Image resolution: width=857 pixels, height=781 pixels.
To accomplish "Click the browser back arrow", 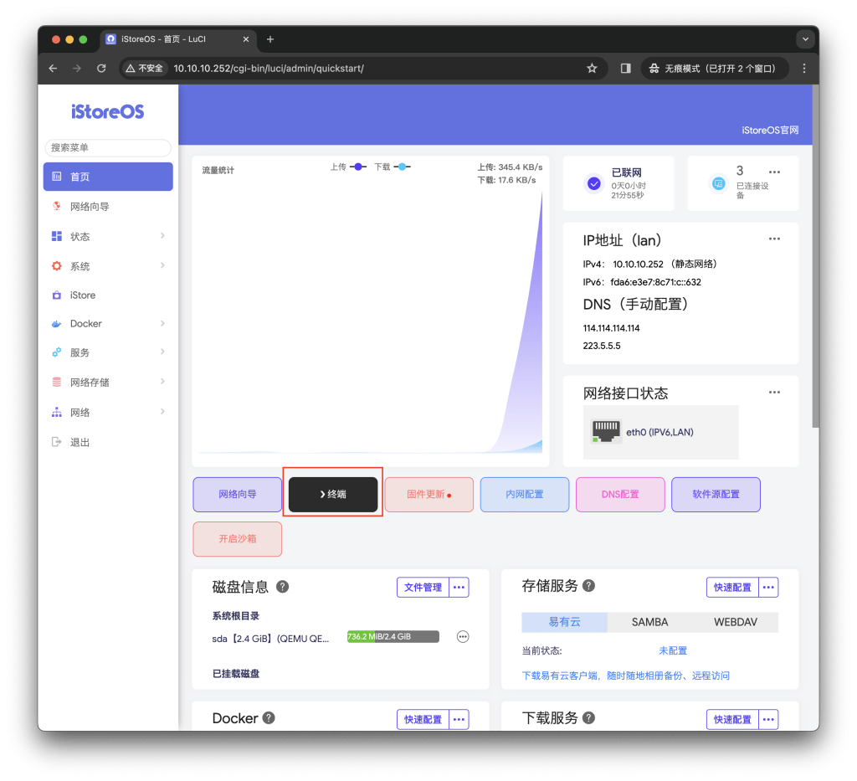I will tap(53, 69).
